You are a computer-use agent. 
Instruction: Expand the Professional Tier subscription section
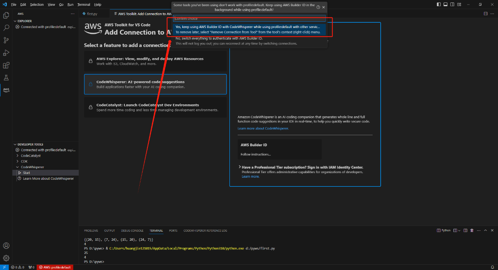[x=239, y=167]
